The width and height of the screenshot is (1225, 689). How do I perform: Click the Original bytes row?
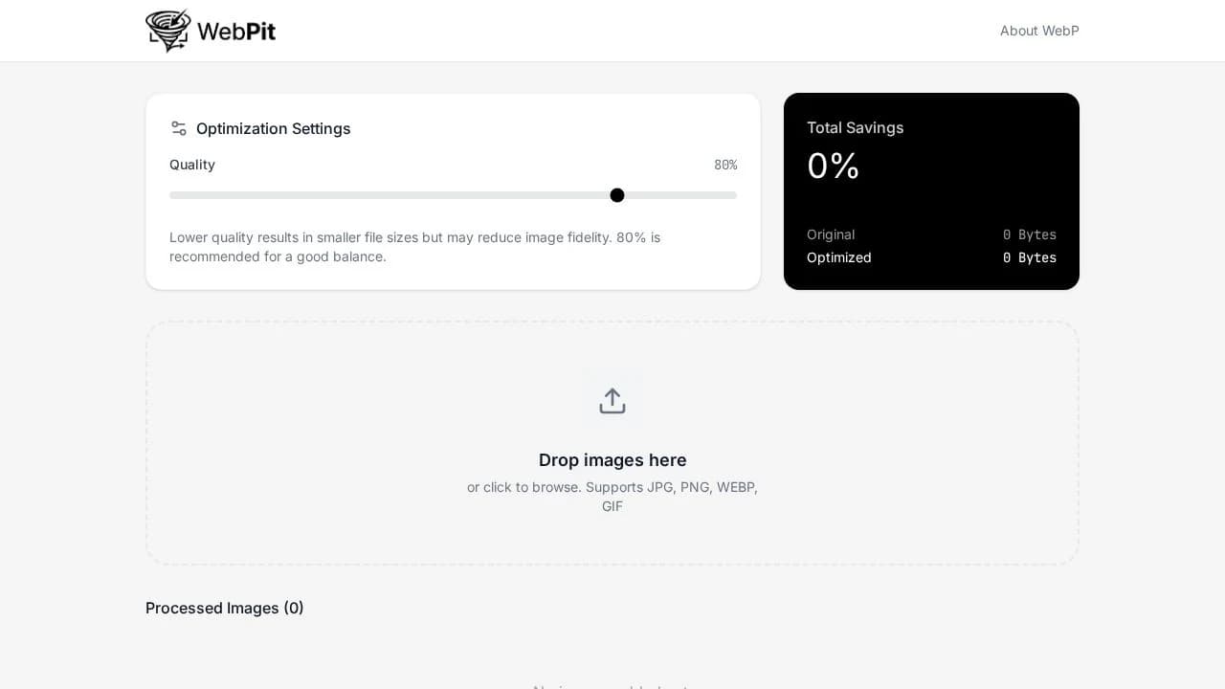[x=931, y=234]
